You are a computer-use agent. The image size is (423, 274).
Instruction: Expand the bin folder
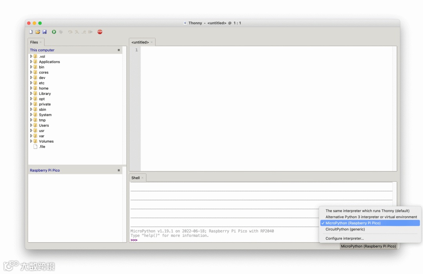(31, 67)
